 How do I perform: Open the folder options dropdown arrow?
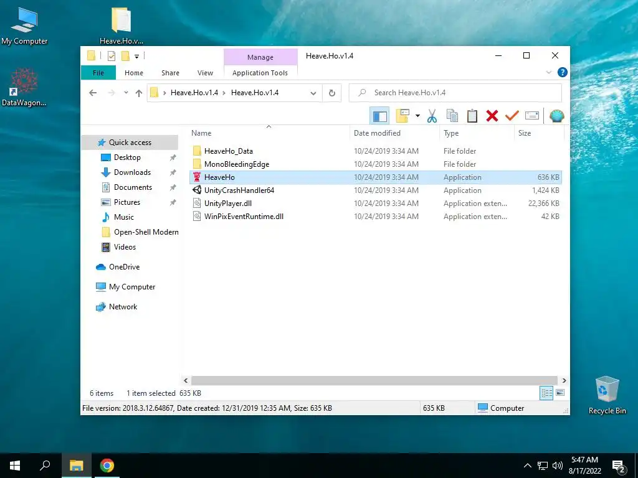417,116
